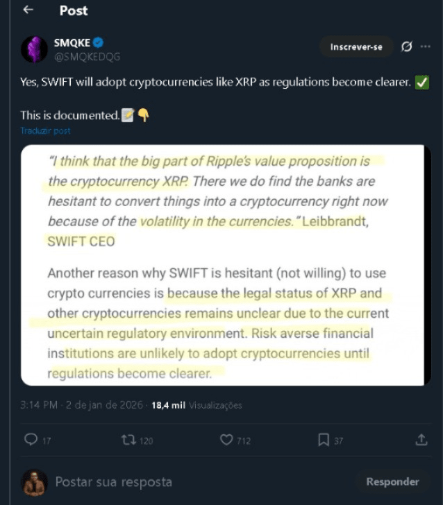The height and width of the screenshot is (505, 443).
Task: View the 18,4 mil Visualizações stats
Action: click(197, 406)
